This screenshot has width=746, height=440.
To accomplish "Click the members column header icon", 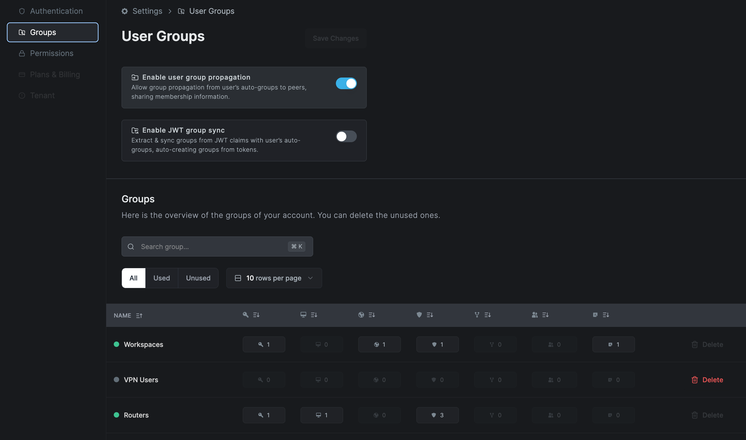I will coord(535,315).
